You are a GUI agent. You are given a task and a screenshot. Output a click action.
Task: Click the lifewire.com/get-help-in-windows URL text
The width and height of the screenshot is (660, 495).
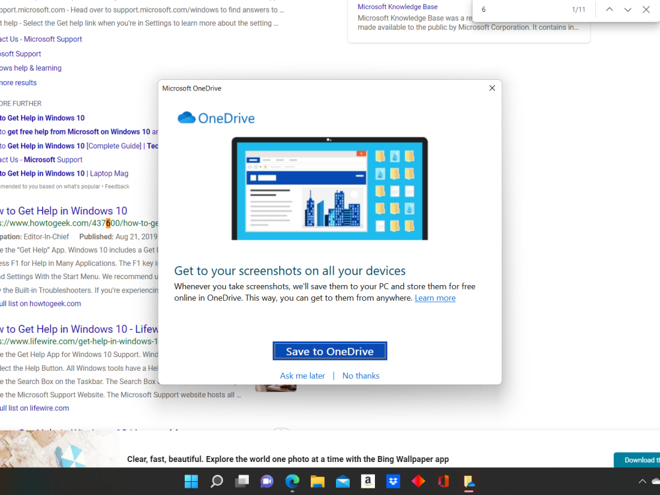pos(79,341)
